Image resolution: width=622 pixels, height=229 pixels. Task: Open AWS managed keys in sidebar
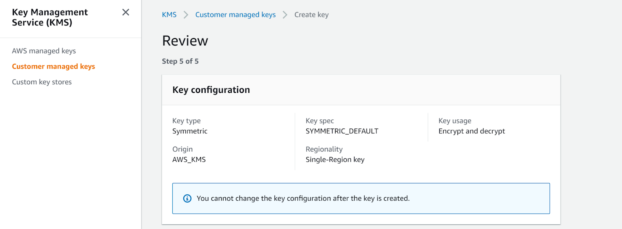[x=44, y=51]
